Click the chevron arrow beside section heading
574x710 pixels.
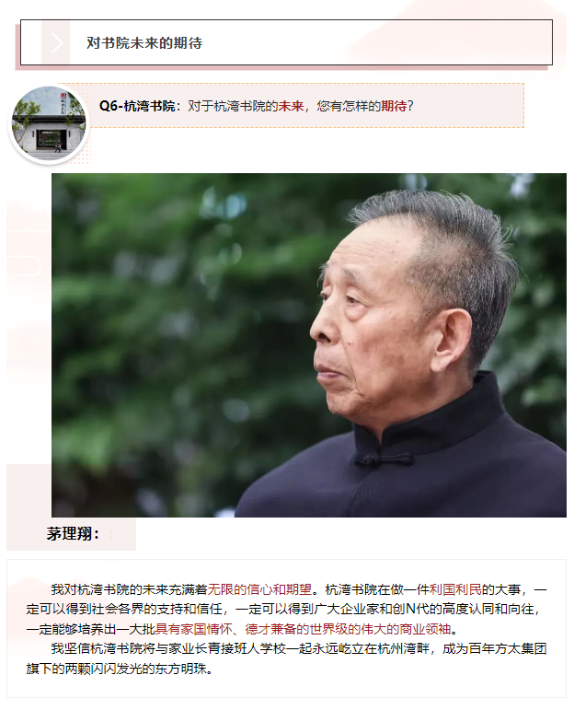click(x=56, y=43)
